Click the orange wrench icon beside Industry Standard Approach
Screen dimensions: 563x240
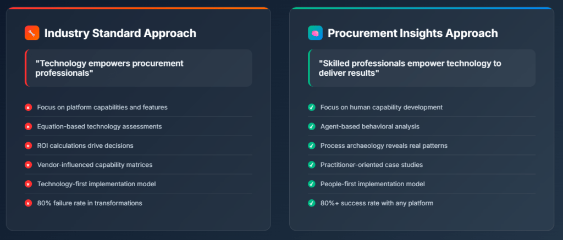pyautogui.click(x=32, y=33)
